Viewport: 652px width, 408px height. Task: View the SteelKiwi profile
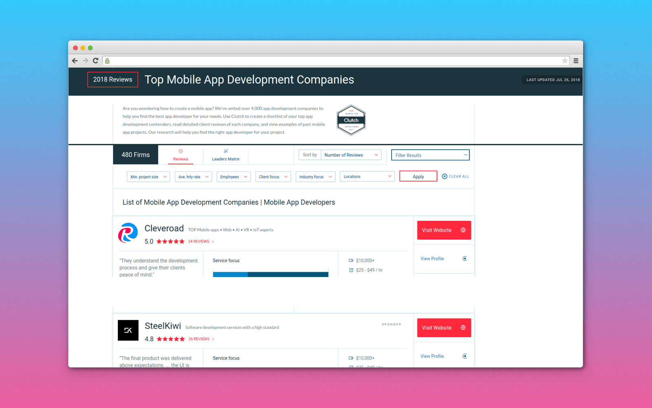coord(444,356)
